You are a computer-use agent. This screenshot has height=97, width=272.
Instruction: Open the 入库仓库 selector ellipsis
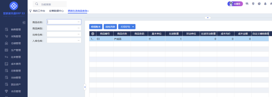pyautogui.click(x=79, y=41)
